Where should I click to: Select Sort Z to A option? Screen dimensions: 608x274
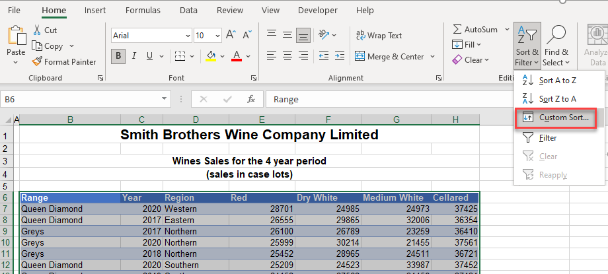point(557,99)
